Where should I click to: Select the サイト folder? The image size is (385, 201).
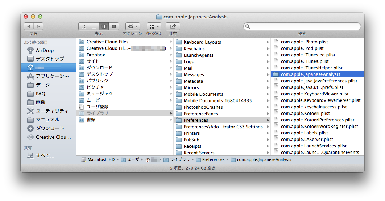[x=125, y=61]
